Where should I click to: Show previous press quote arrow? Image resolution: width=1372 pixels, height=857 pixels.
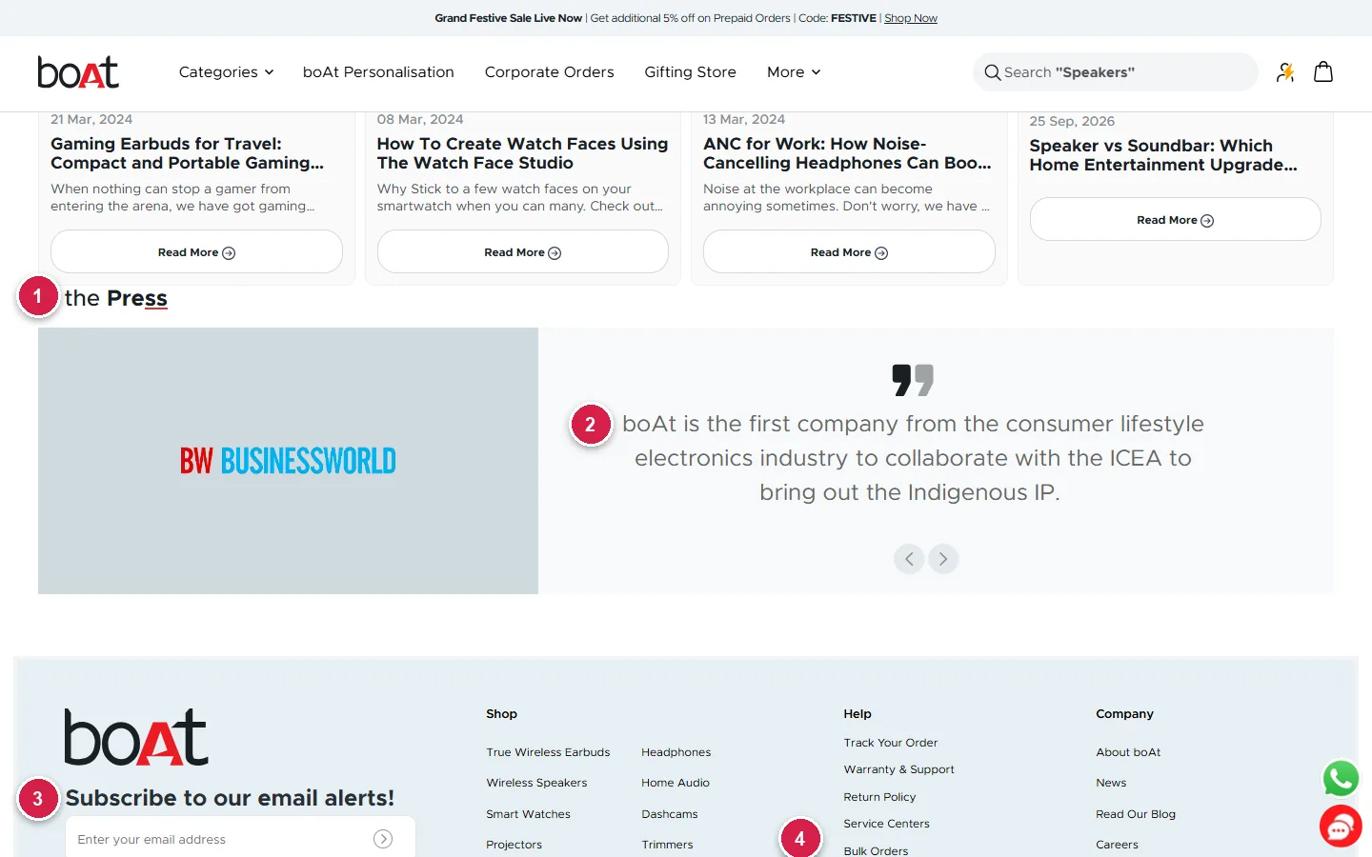[x=909, y=559]
